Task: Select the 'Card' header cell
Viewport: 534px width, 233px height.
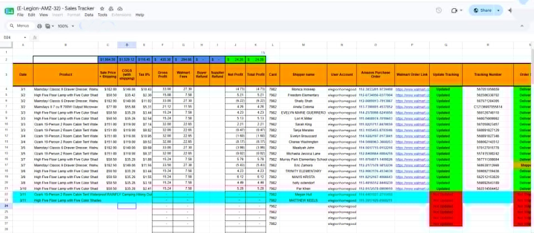Action: [x=273, y=75]
